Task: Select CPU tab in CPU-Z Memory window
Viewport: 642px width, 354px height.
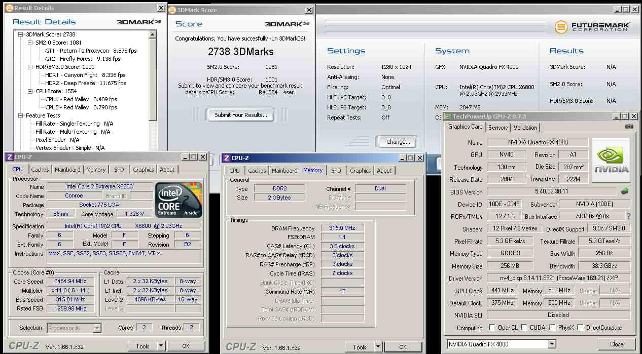Action: coord(234,171)
